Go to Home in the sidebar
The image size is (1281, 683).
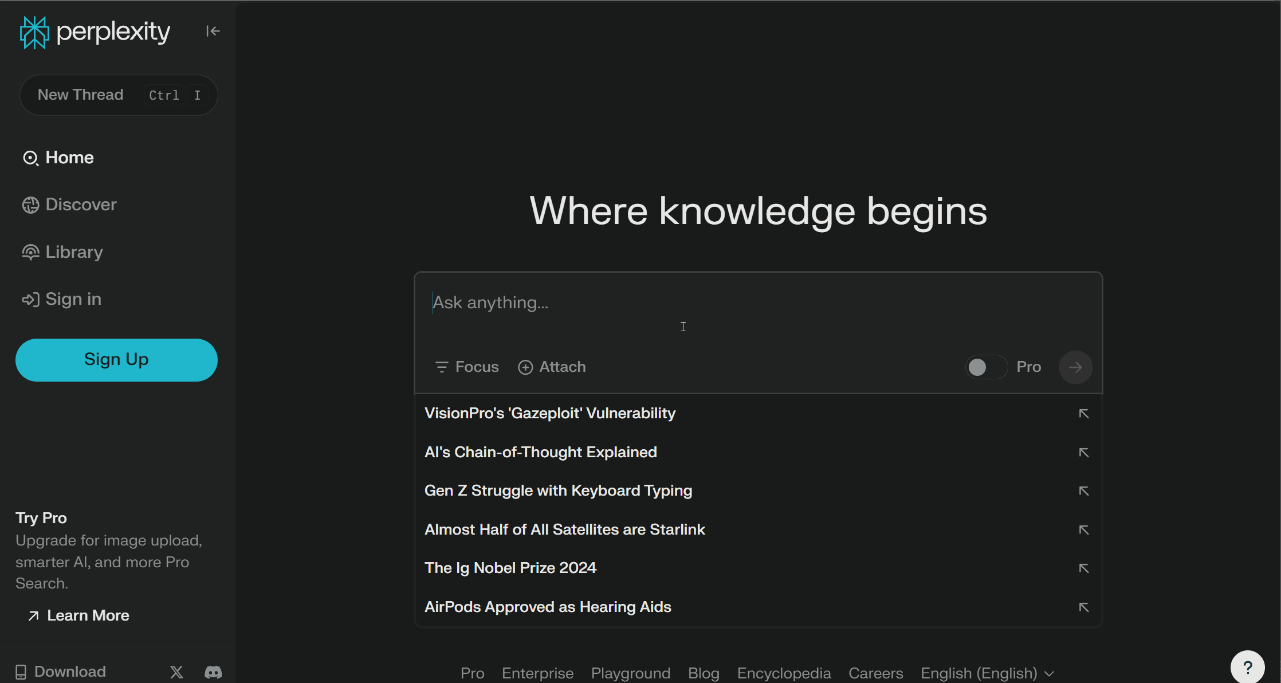coord(58,158)
